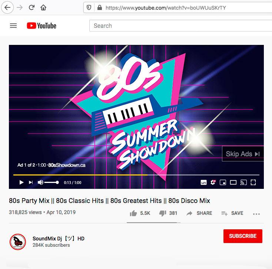Enter full screen mode
Screen dimensions: 272x269
click(x=253, y=182)
